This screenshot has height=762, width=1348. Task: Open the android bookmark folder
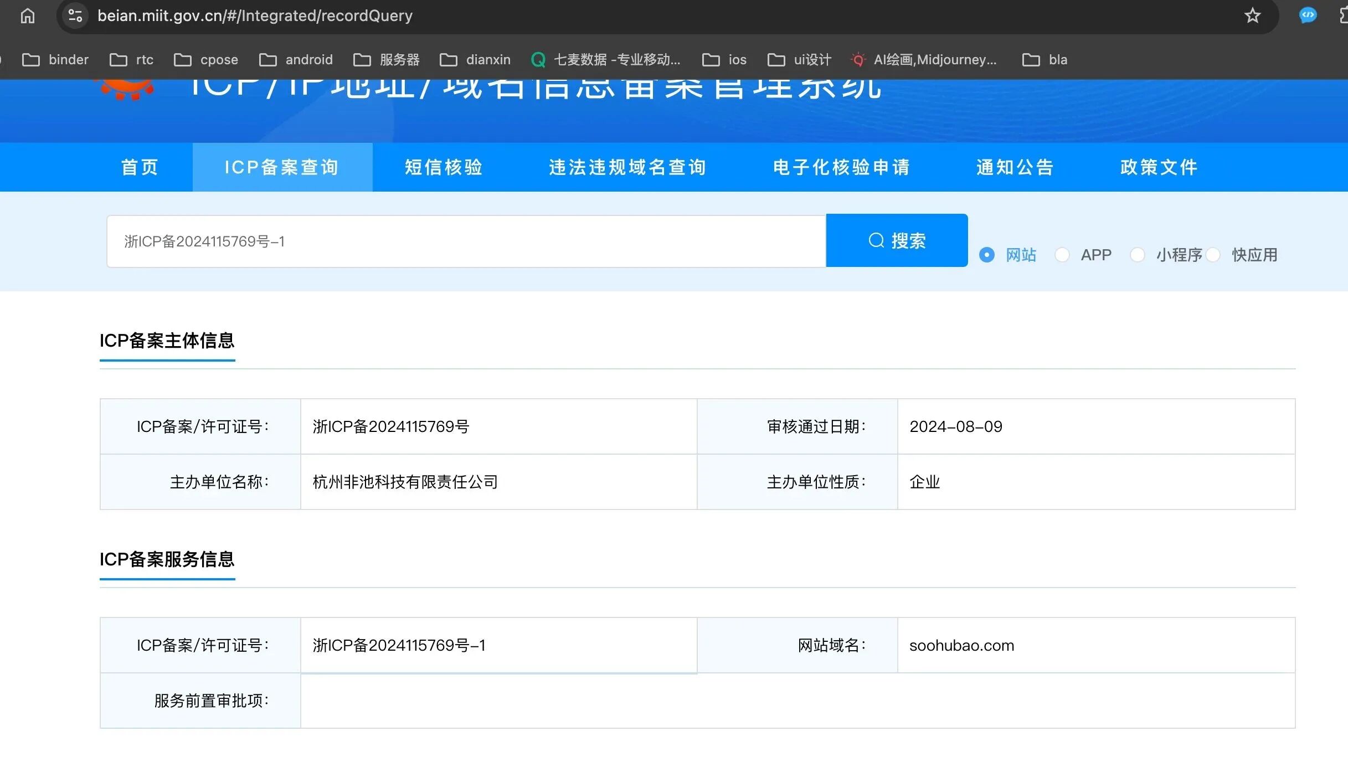point(296,59)
